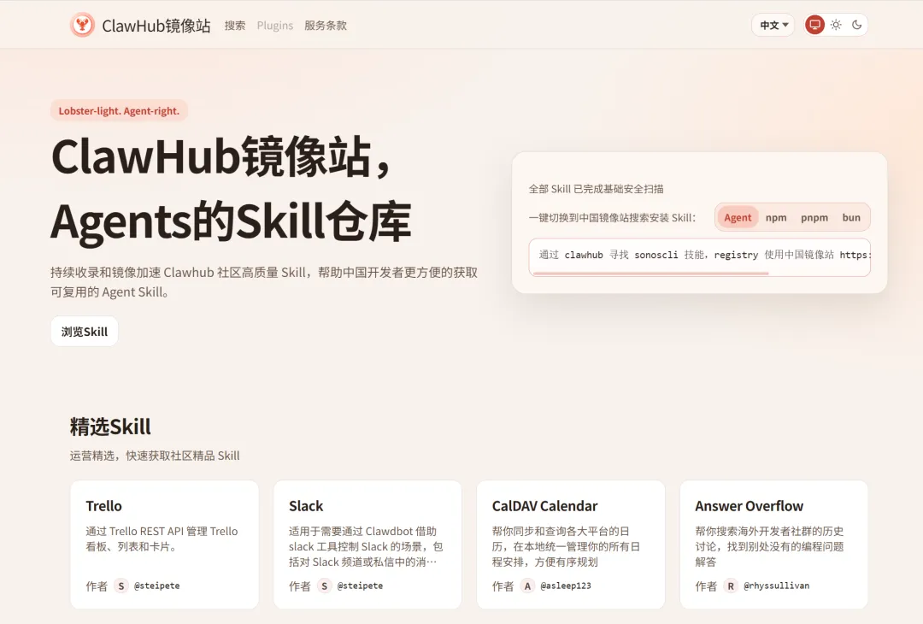Click the Answer Overflow description text

(x=769, y=546)
